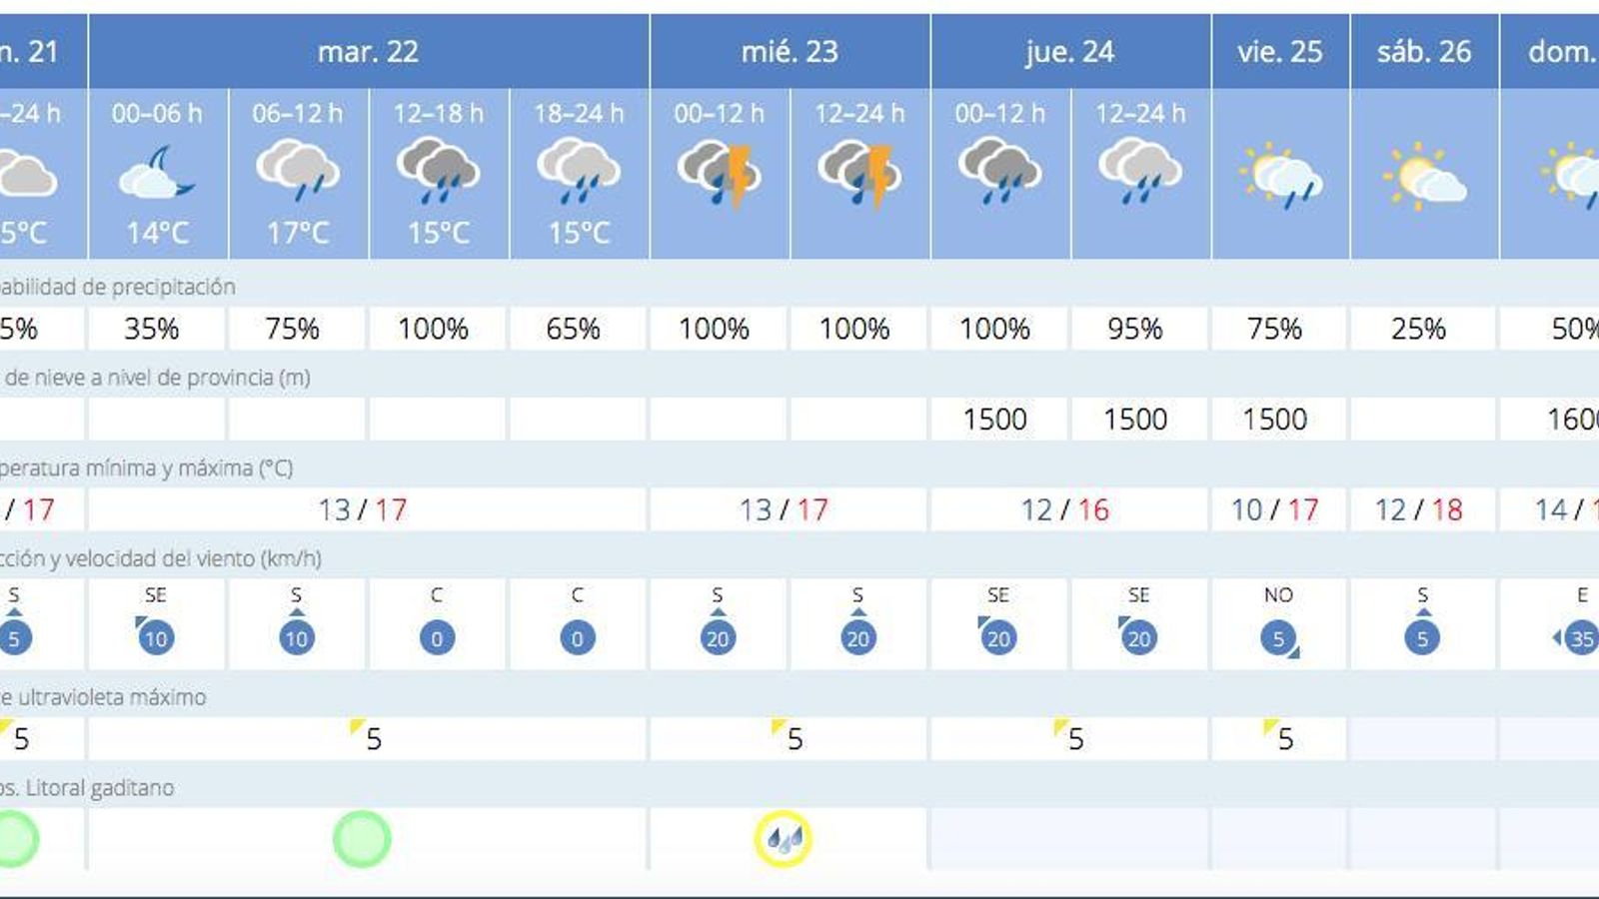The height and width of the screenshot is (899, 1599).
Task: Click the thunderstorm icon for mié. 23 12–24 h
Action: (859, 173)
